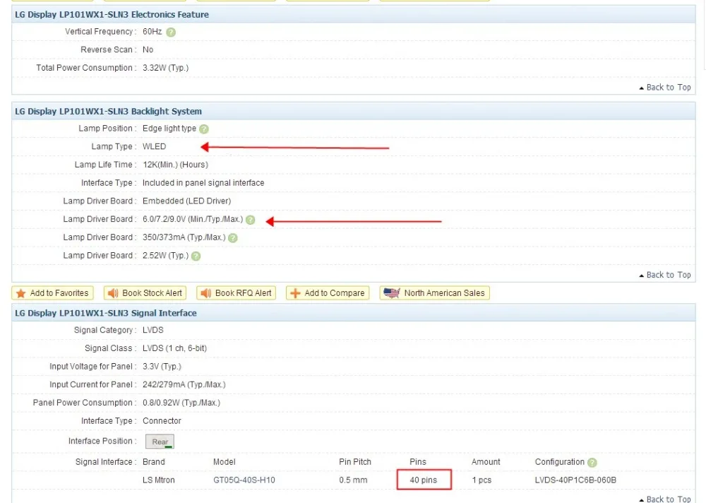Click the 0.5 mm pin pitch value
The height and width of the screenshot is (503, 706).
pyautogui.click(x=353, y=480)
